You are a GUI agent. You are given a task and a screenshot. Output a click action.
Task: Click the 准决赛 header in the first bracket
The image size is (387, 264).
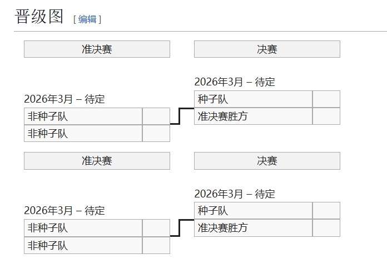click(97, 49)
